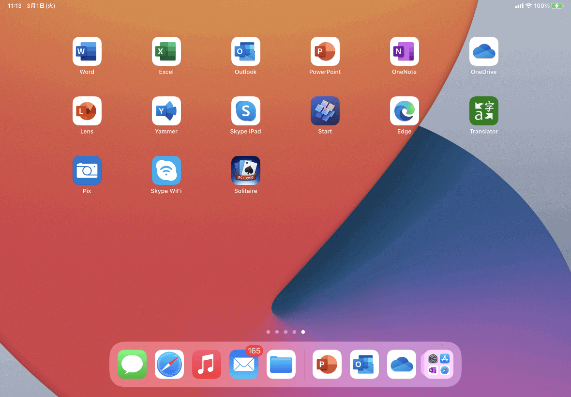The height and width of the screenshot is (397, 571).
Task: Open OneDrive from the home screen grid
Action: (483, 51)
